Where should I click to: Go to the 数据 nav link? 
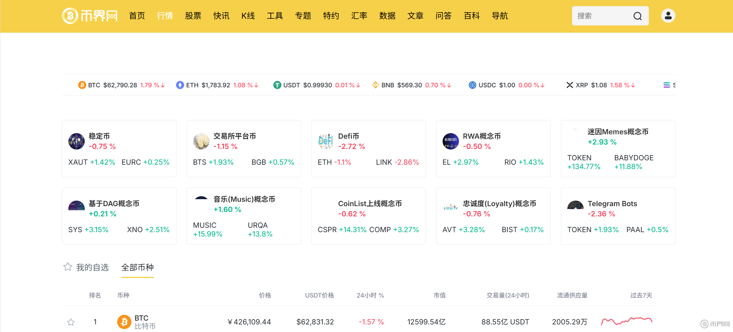(387, 16)
